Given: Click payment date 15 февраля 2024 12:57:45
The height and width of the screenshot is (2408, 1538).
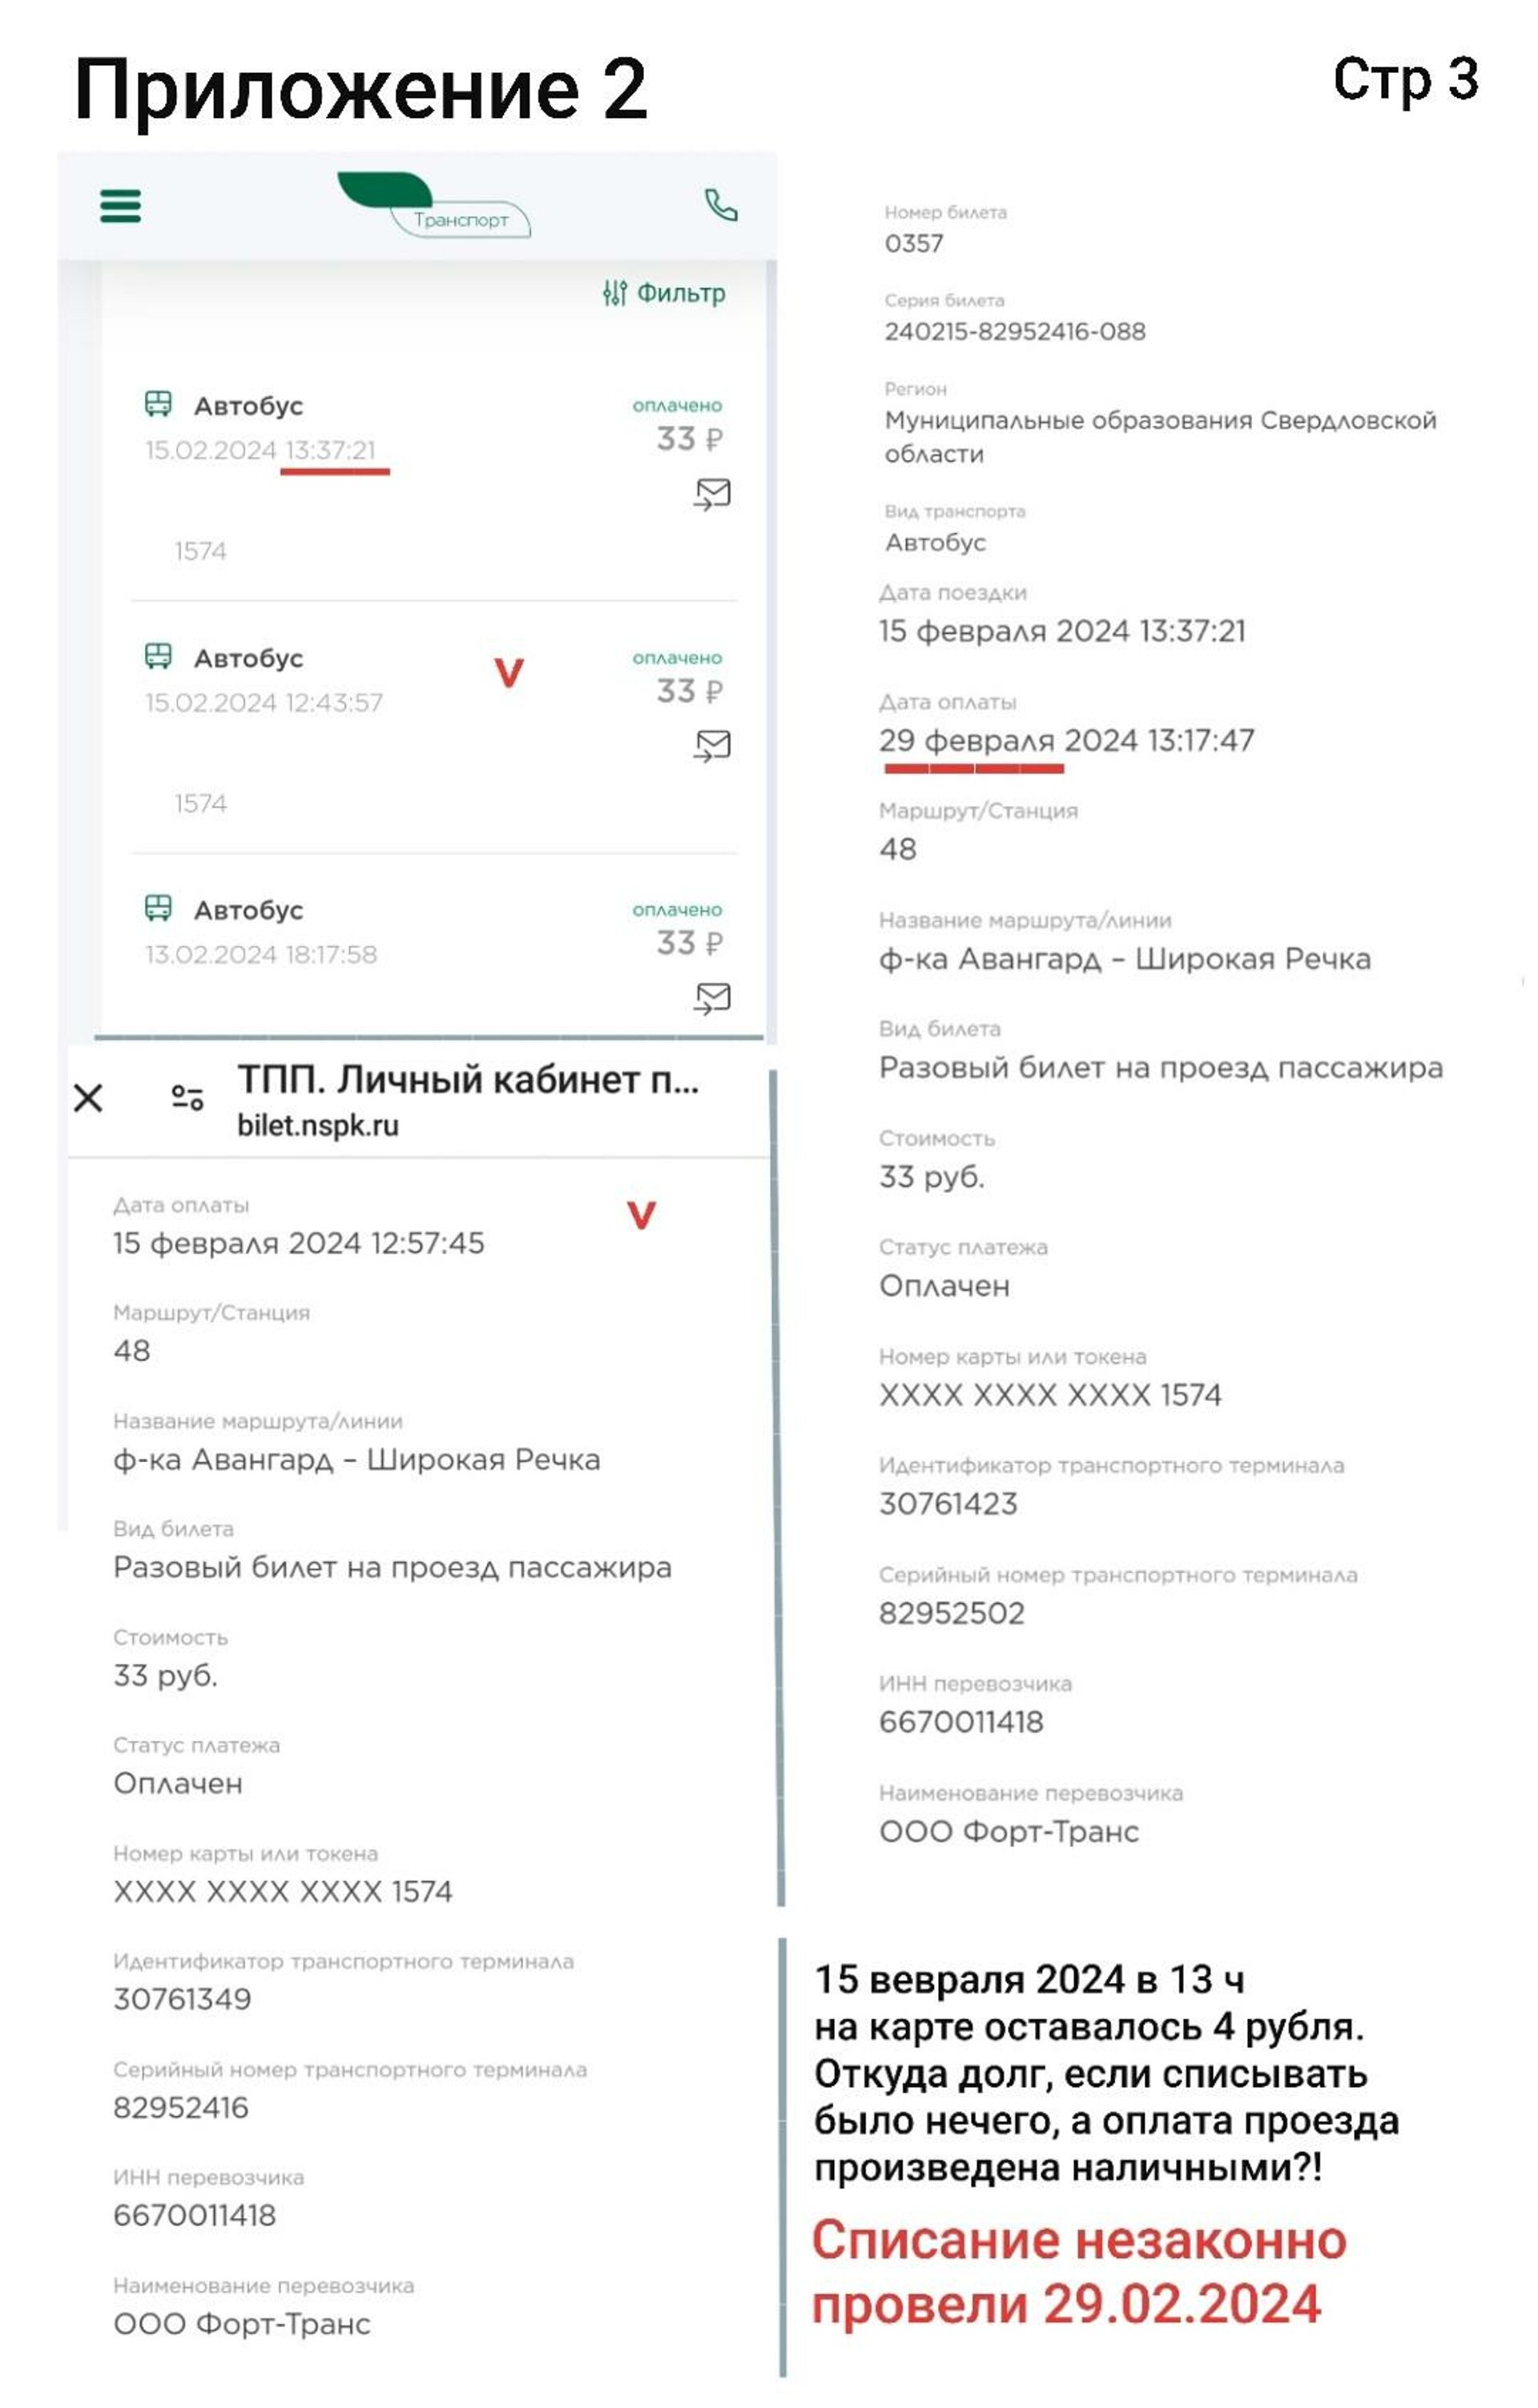Looking at the screenshot, I should [299, 1243].
